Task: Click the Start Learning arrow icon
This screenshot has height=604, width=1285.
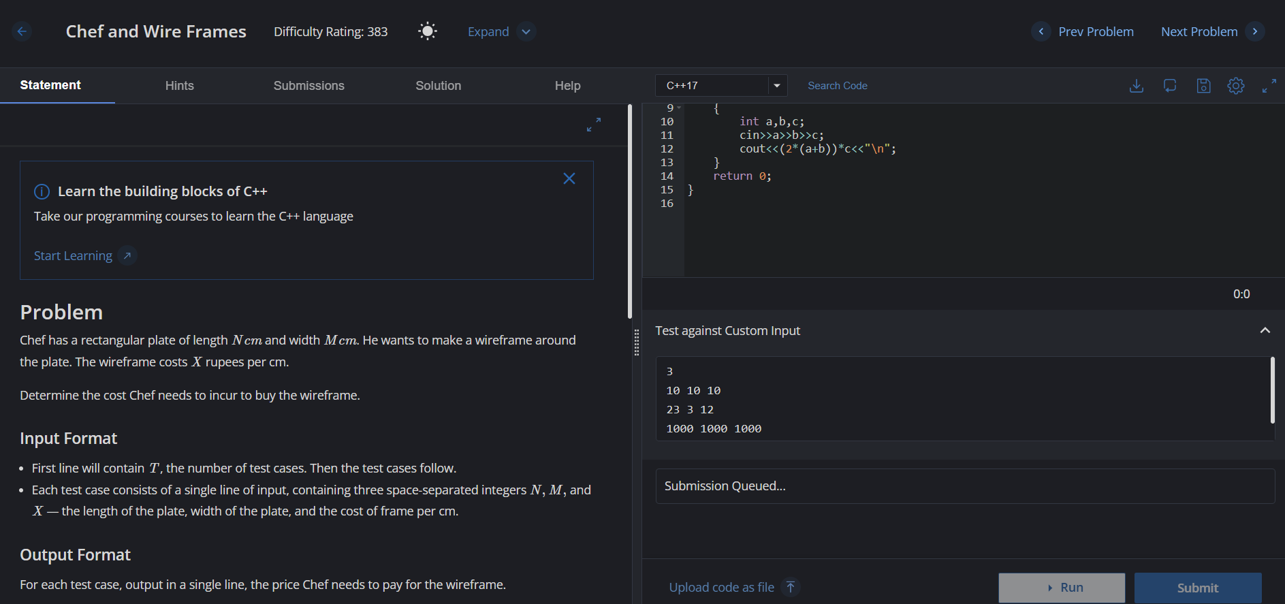Action: [127, 255]
